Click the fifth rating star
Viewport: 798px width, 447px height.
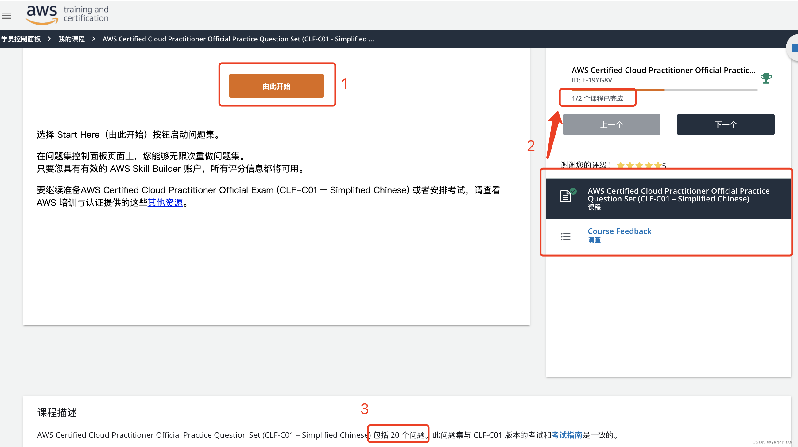coord(657,166)
